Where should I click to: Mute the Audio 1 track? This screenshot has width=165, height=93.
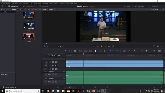[56, 74]
